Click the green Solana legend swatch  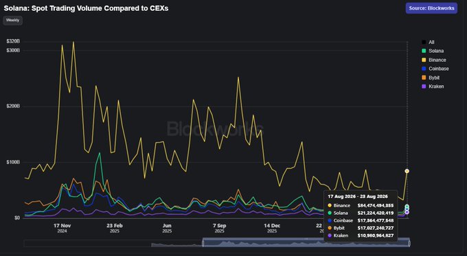point(424,51)
